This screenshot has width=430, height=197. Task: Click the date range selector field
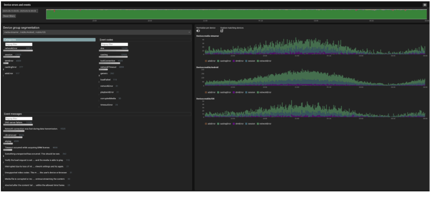coord(20,10)
